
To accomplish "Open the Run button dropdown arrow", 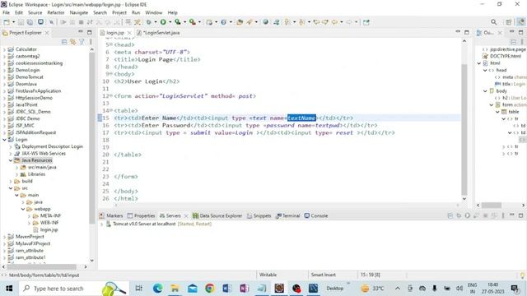I will [x=170, y=22].
